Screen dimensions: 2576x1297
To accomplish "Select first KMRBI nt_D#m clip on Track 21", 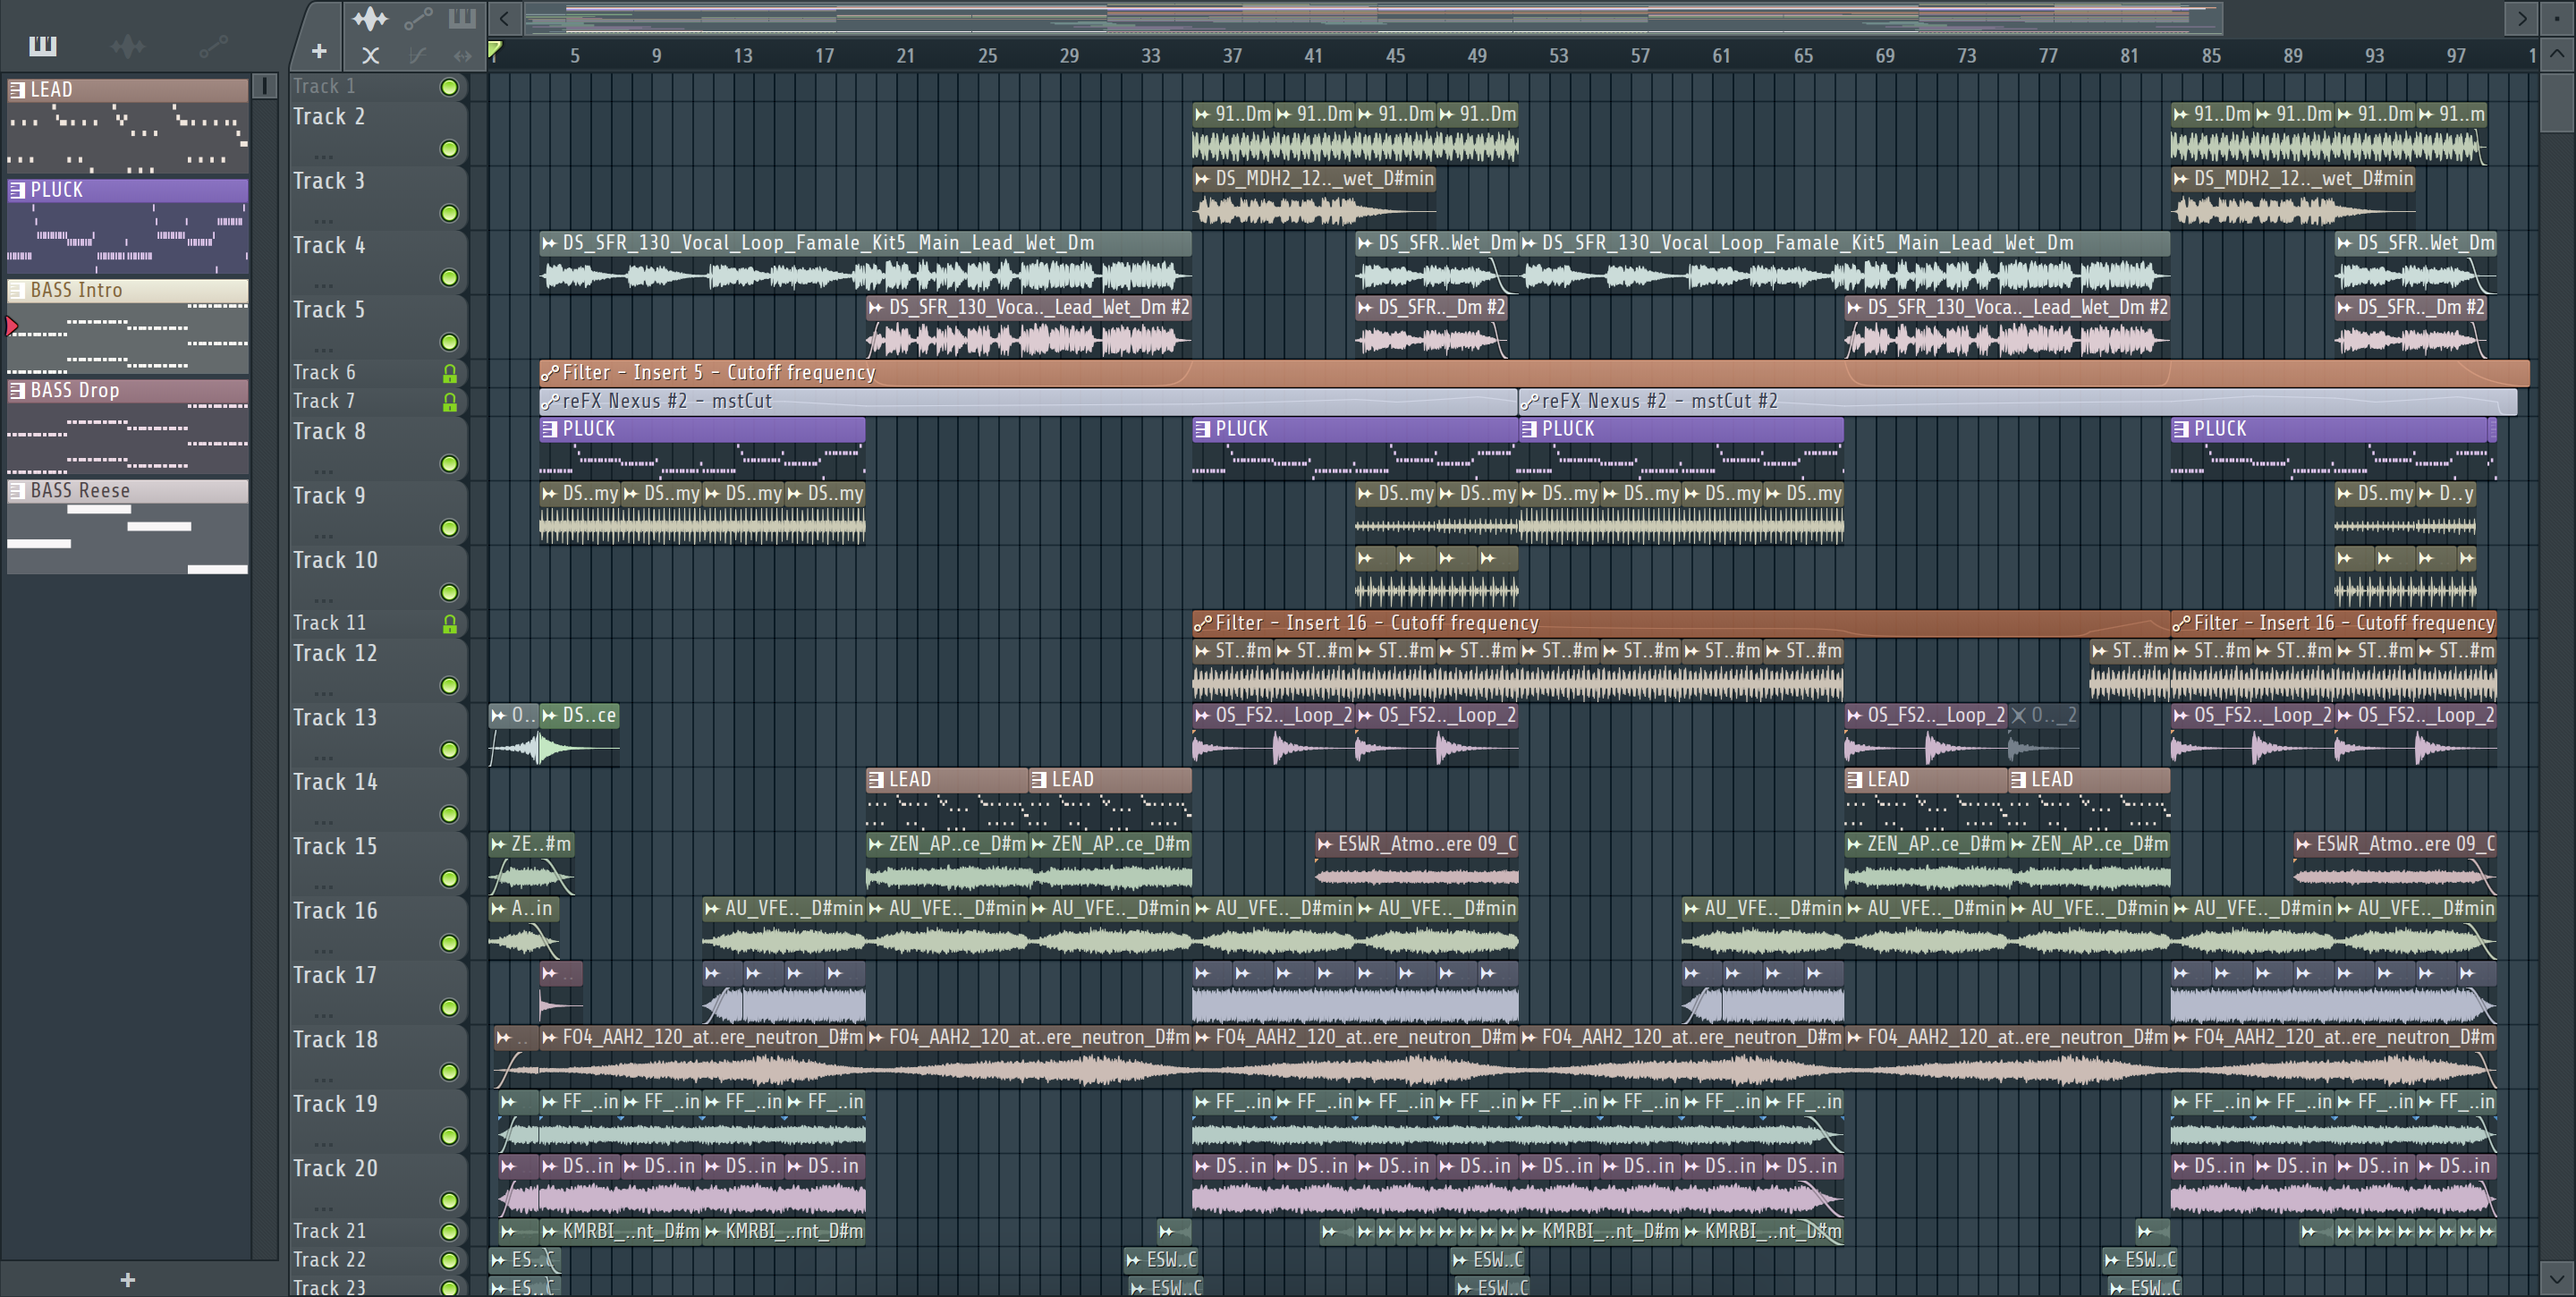I will 620,1232.
